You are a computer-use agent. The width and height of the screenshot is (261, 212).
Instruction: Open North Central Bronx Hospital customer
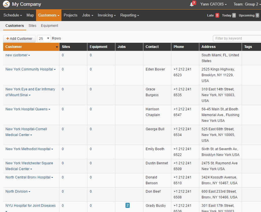click(x=28, y=177)
